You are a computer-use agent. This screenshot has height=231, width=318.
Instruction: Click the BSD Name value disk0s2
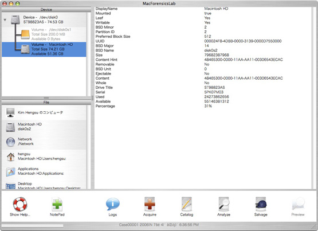[211, 50]
